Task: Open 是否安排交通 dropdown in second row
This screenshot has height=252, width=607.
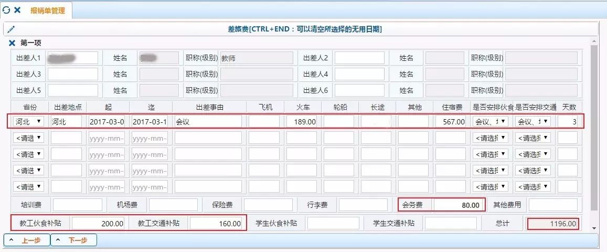Action: 533,138
